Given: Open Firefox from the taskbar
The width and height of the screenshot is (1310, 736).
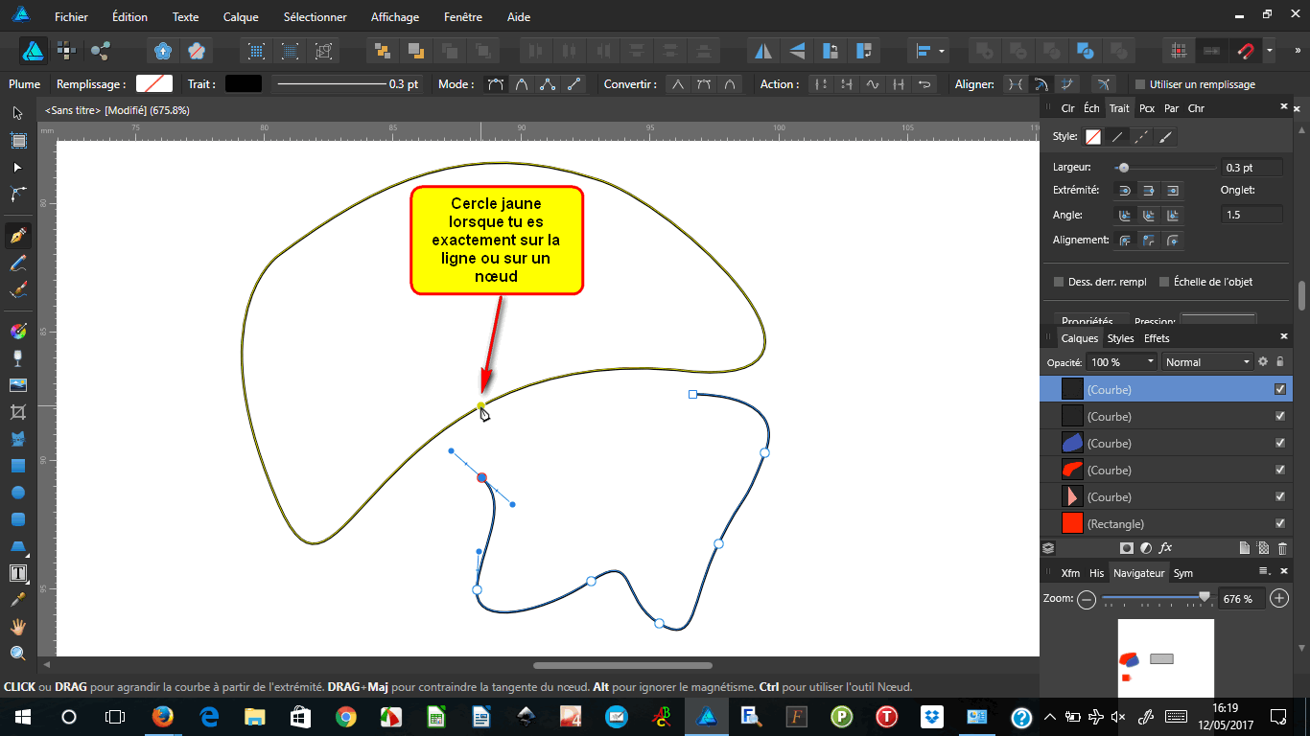Looking at the screenshot, I should pos(162,716).
